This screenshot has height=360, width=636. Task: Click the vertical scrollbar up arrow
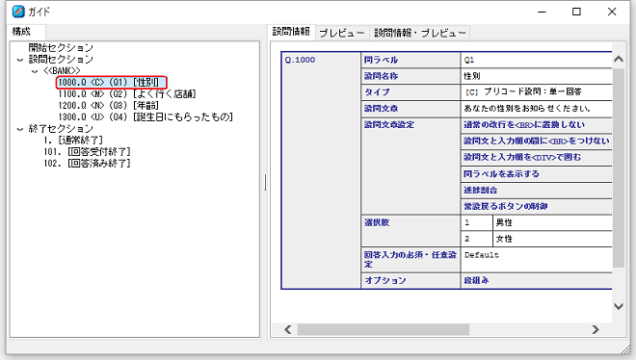(619, 59)
